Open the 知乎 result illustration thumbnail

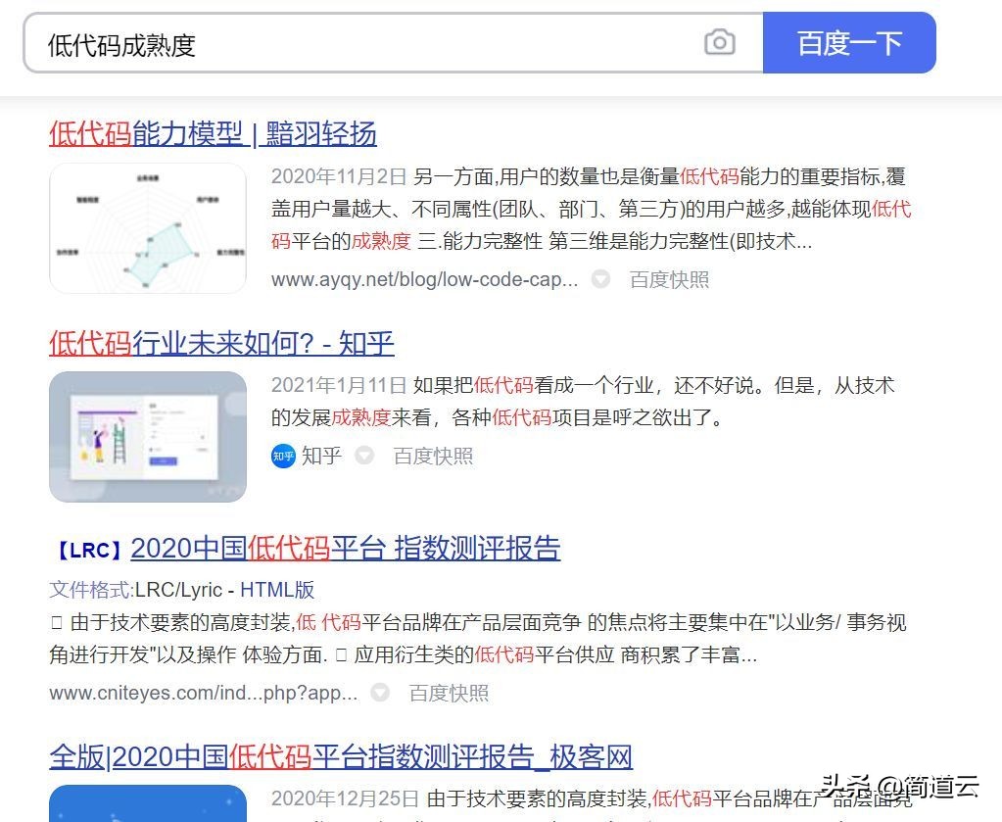(148, 437)
